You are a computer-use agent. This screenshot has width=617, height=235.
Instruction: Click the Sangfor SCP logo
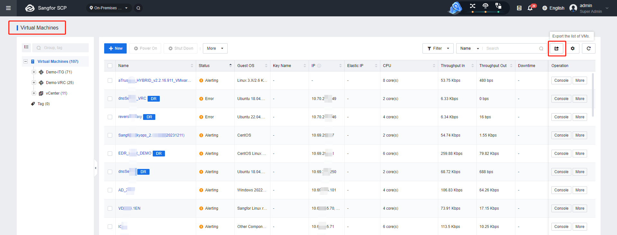pos(46,8)
